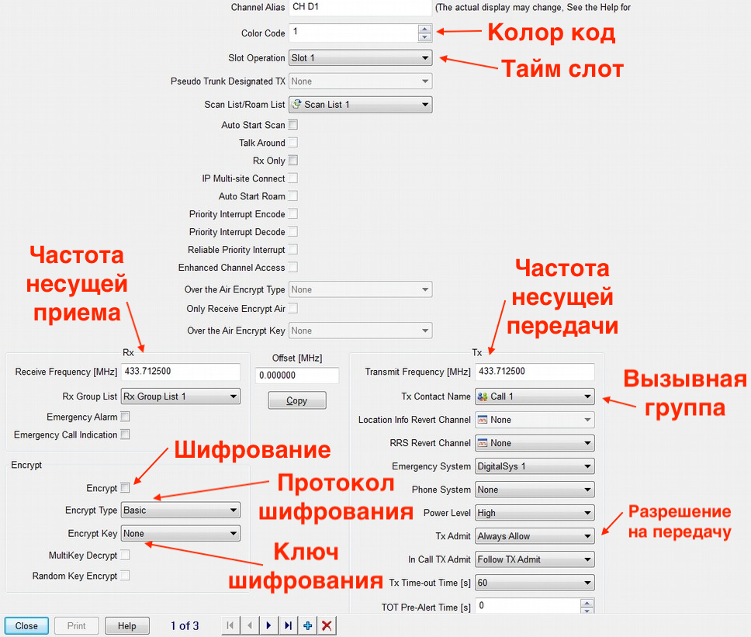Navigate to the previous channel record
Viewport: 751px width, 637px height.
pos(249,625)
